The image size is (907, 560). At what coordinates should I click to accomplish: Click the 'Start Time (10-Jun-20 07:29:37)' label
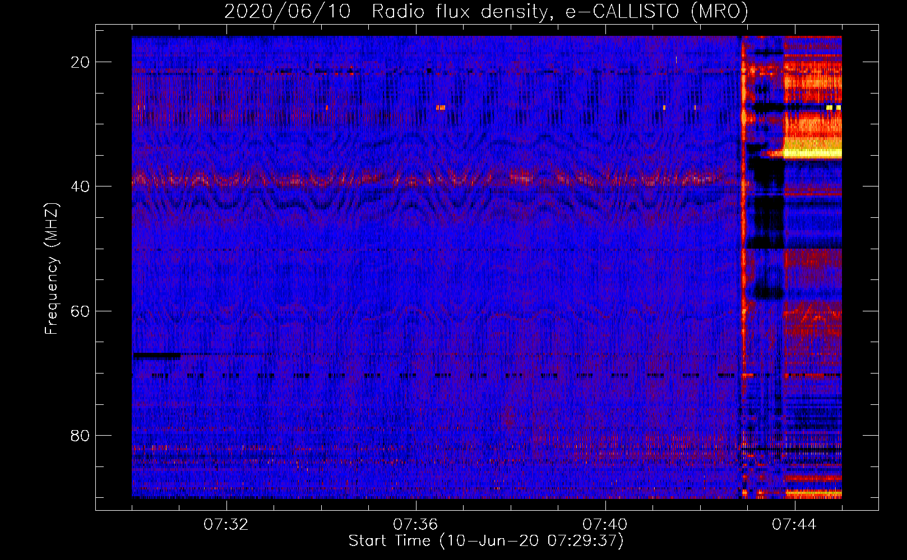click(x=486, y=541)
